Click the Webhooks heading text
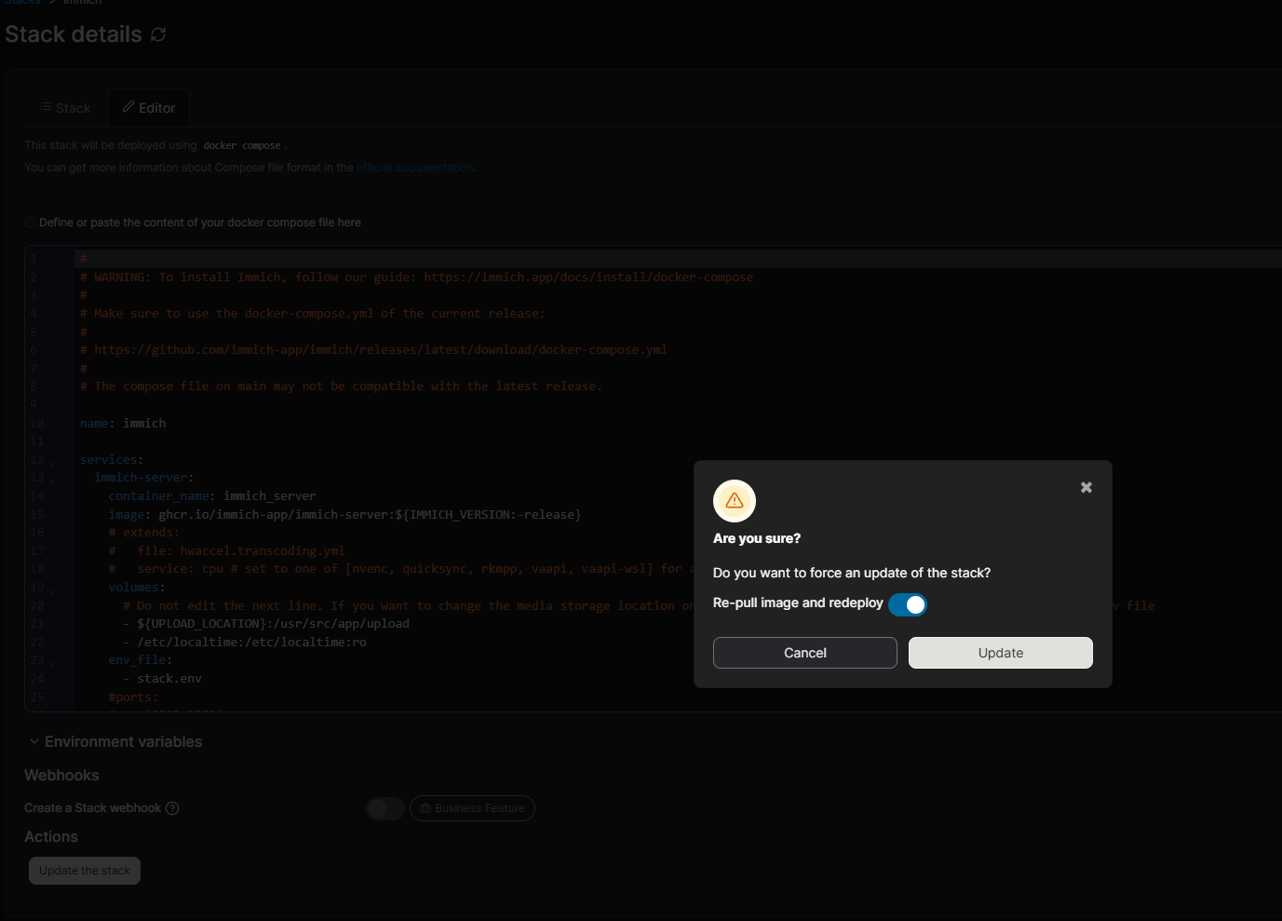Image resolution: width=1282 pixels, height=921 pixels. (x=61, y=775)
